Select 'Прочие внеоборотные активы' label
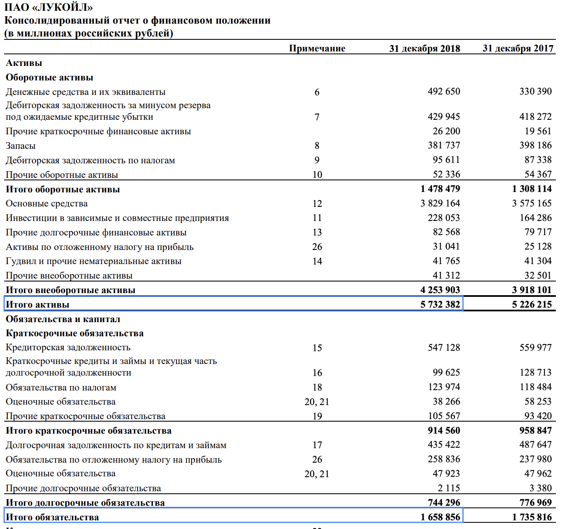The width and height of the screenshot is (572, 529). pos(69,276)
